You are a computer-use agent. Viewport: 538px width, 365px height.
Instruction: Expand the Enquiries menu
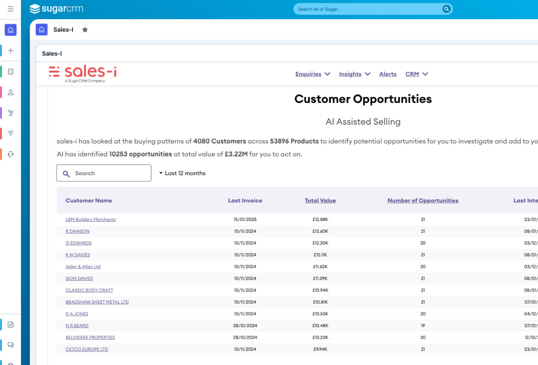coord(313,74)
